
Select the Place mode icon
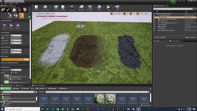pos(3,10)
